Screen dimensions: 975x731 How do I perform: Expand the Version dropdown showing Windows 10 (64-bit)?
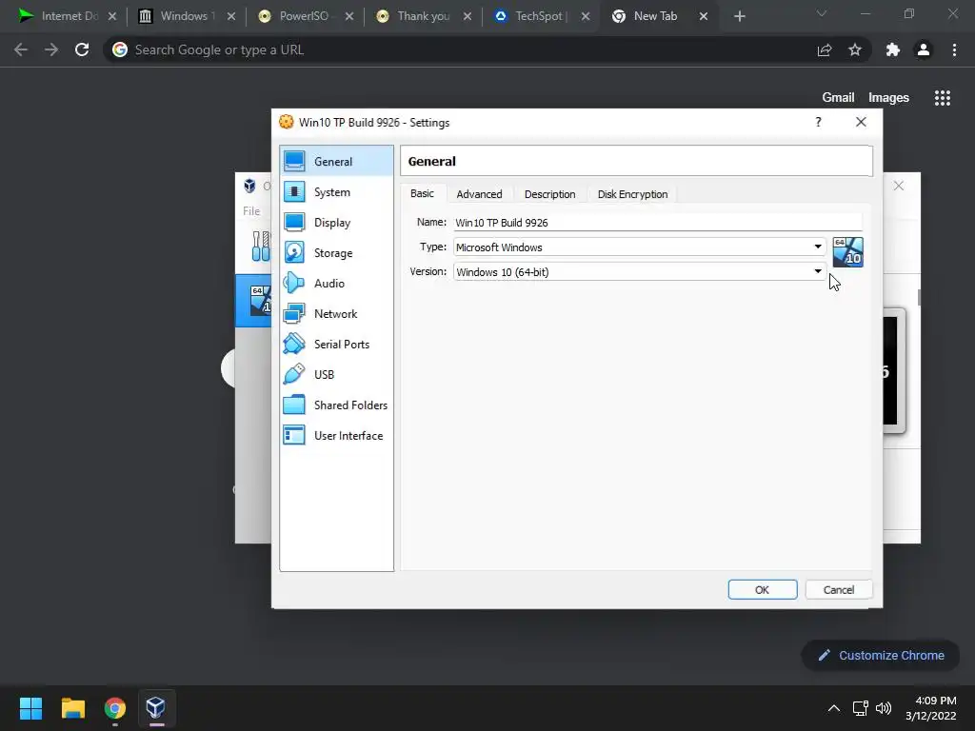tap(639, 271)
